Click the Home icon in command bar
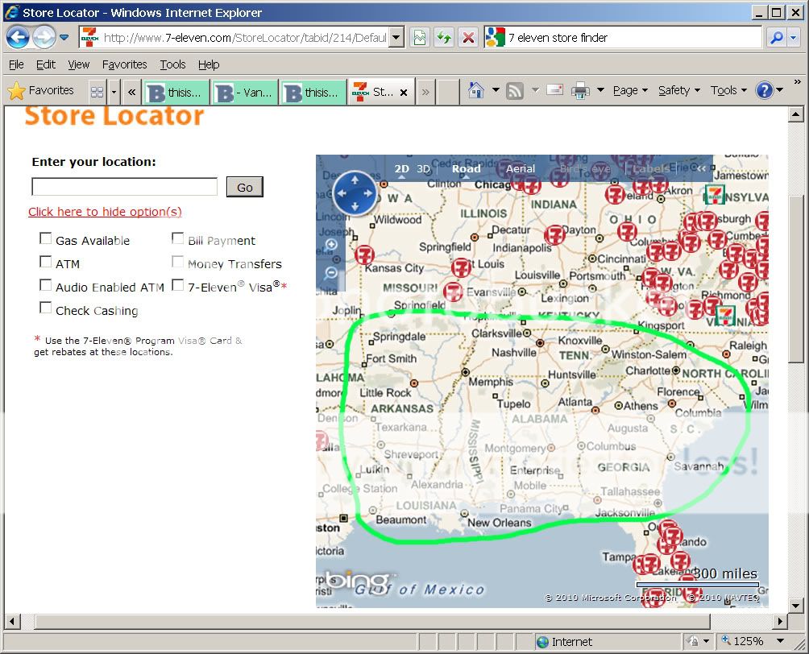The width and height of the screenshot is (809, 654). point(476,91)
